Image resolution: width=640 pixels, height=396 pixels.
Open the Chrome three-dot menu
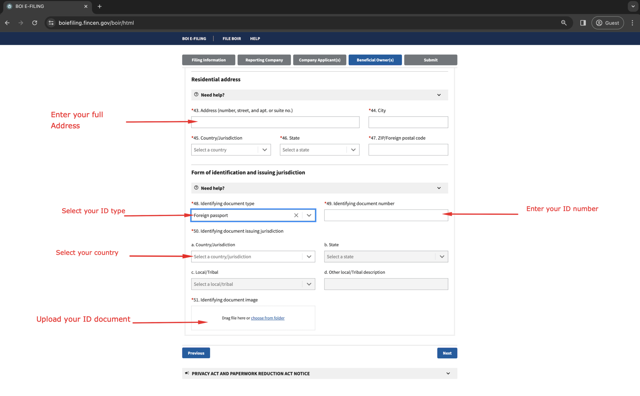click(632, 23)
